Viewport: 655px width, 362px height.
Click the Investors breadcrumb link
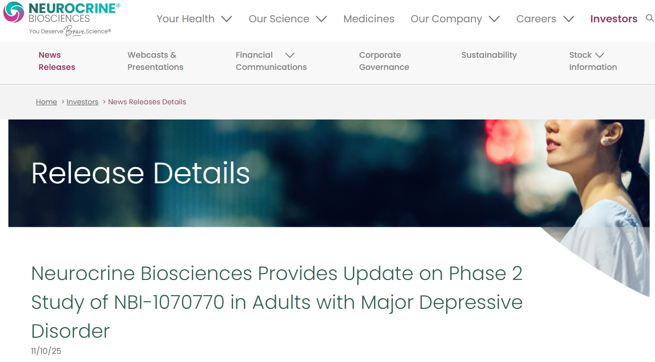tap(82, 102)
